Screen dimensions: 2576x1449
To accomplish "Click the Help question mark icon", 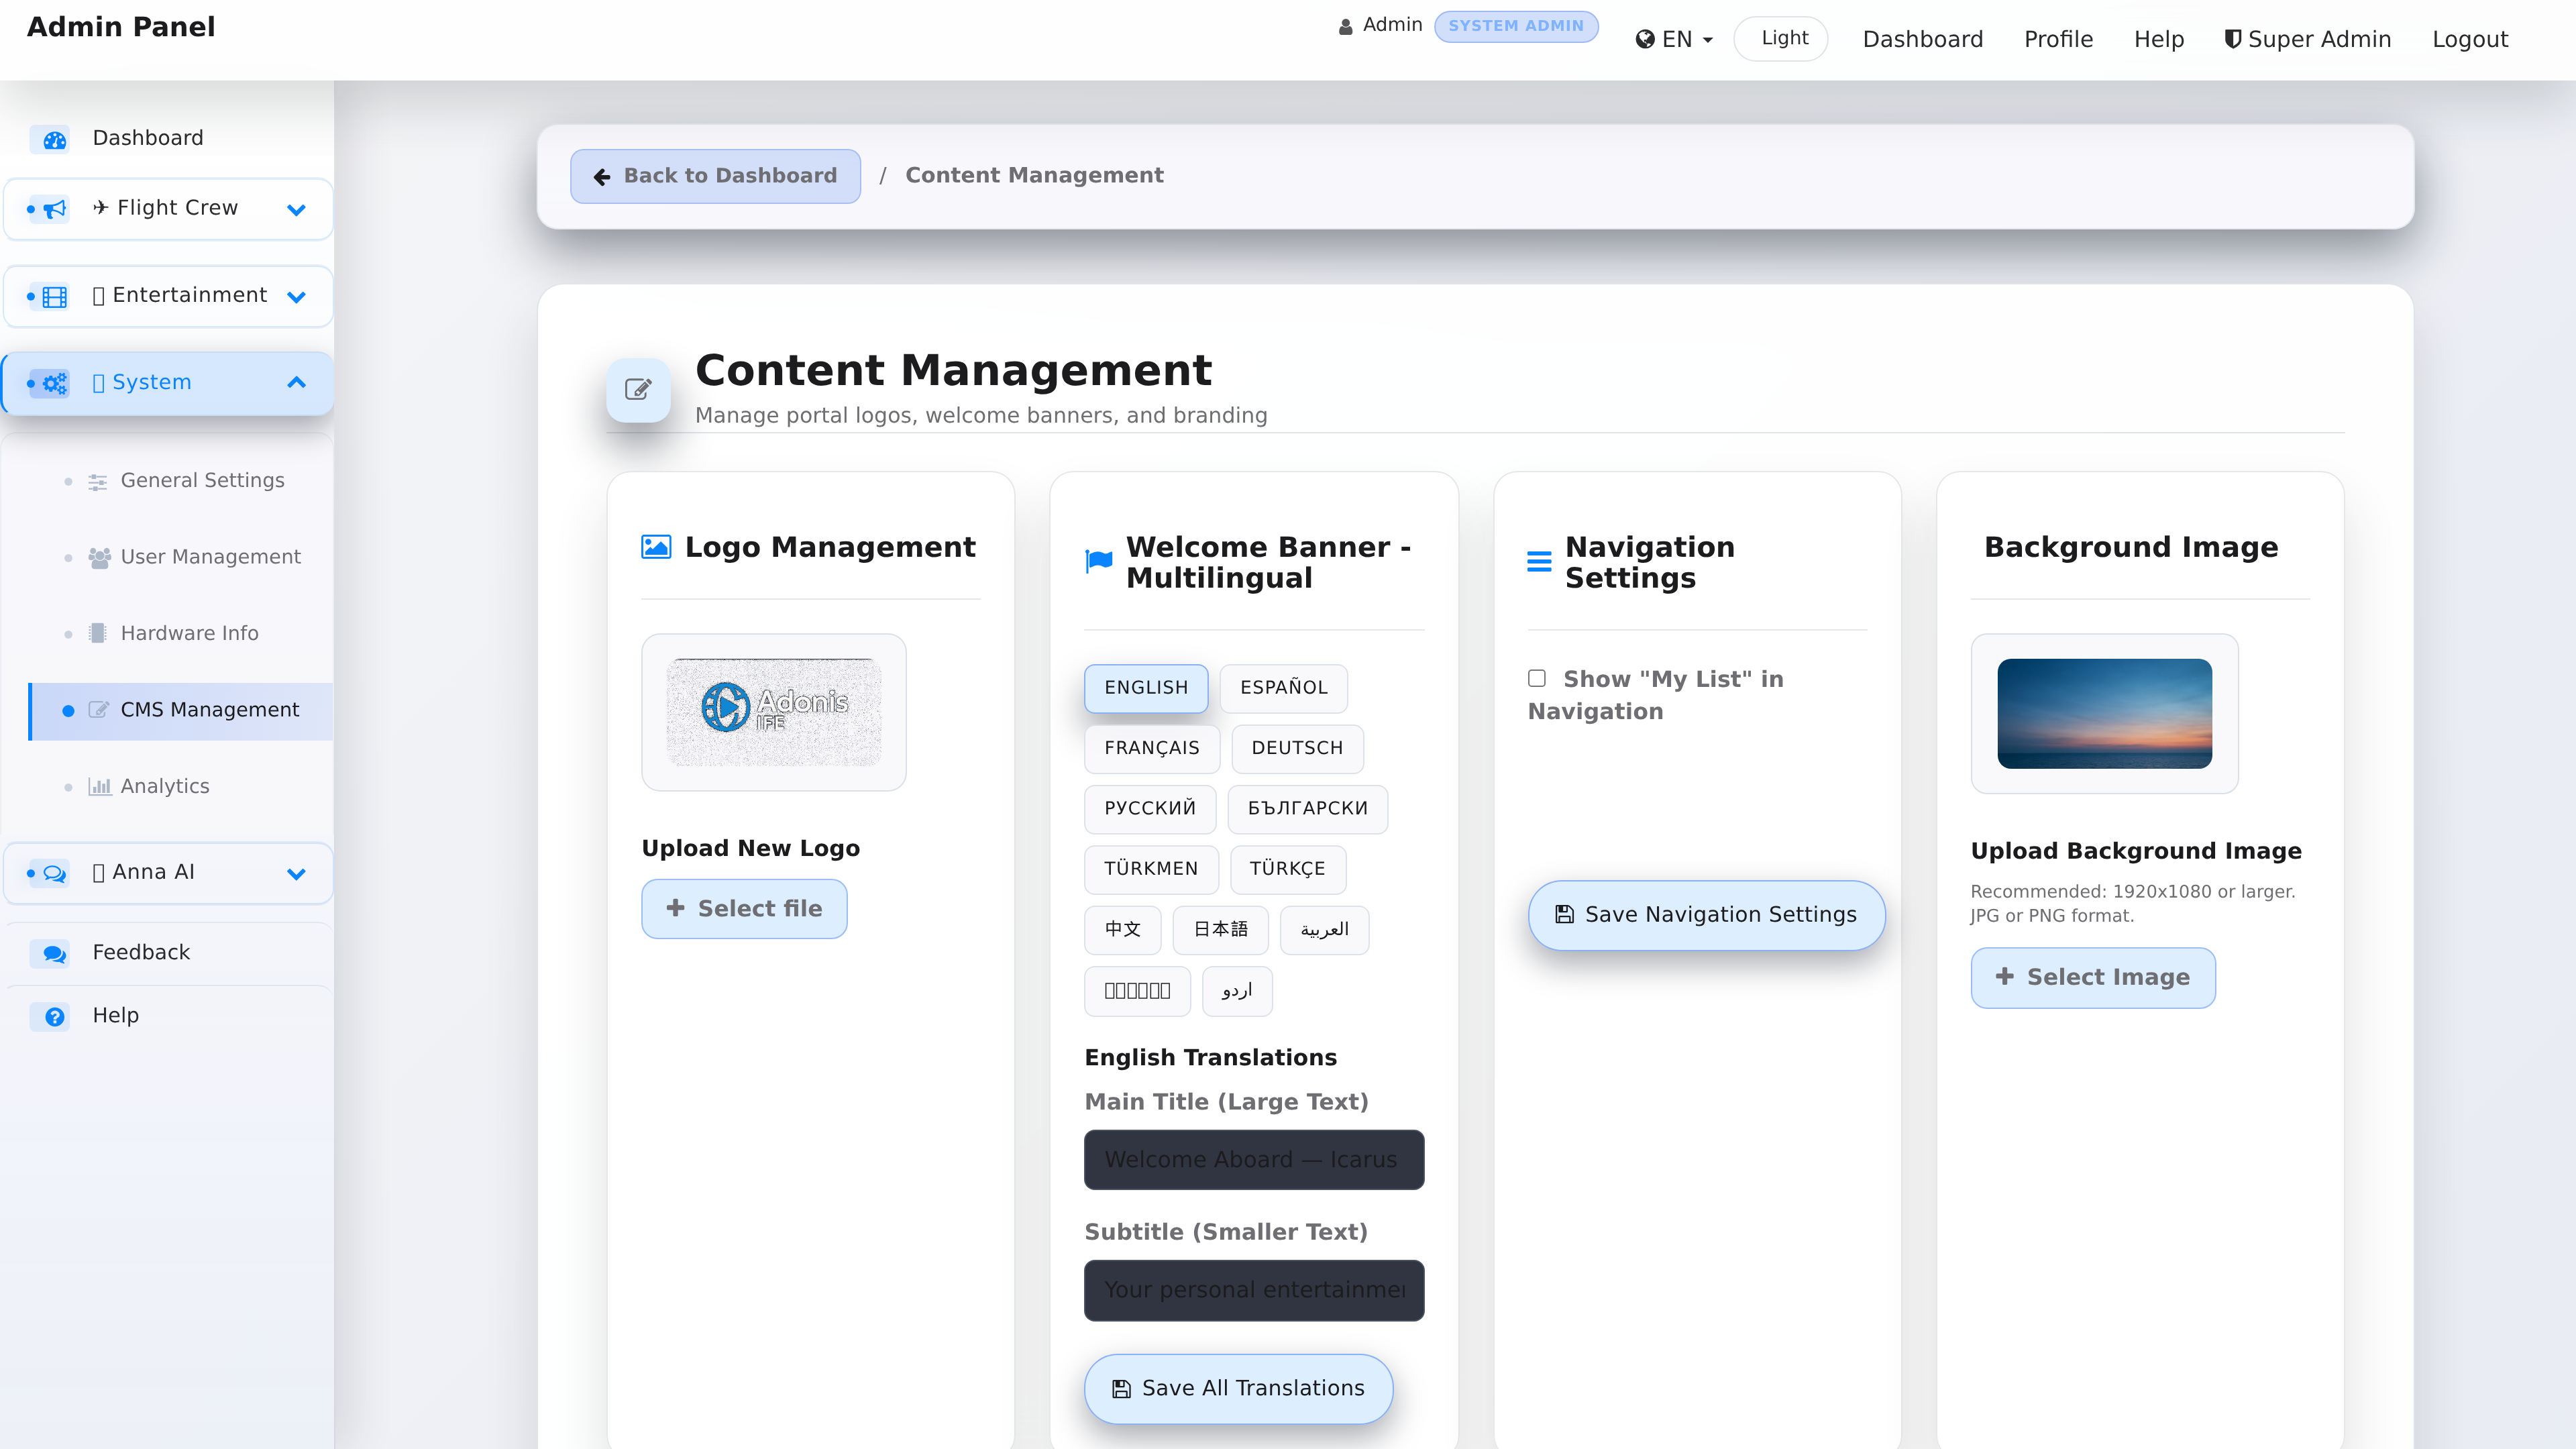I will tap(55, 1017).
